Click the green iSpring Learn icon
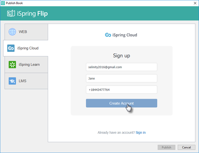The height and width of the screenshot is (153, 199). pyautogui.click(x=12, y=65)
